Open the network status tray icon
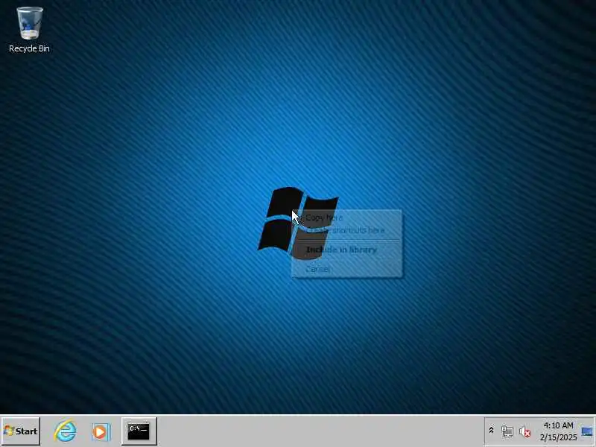 [x=507, y=431]
